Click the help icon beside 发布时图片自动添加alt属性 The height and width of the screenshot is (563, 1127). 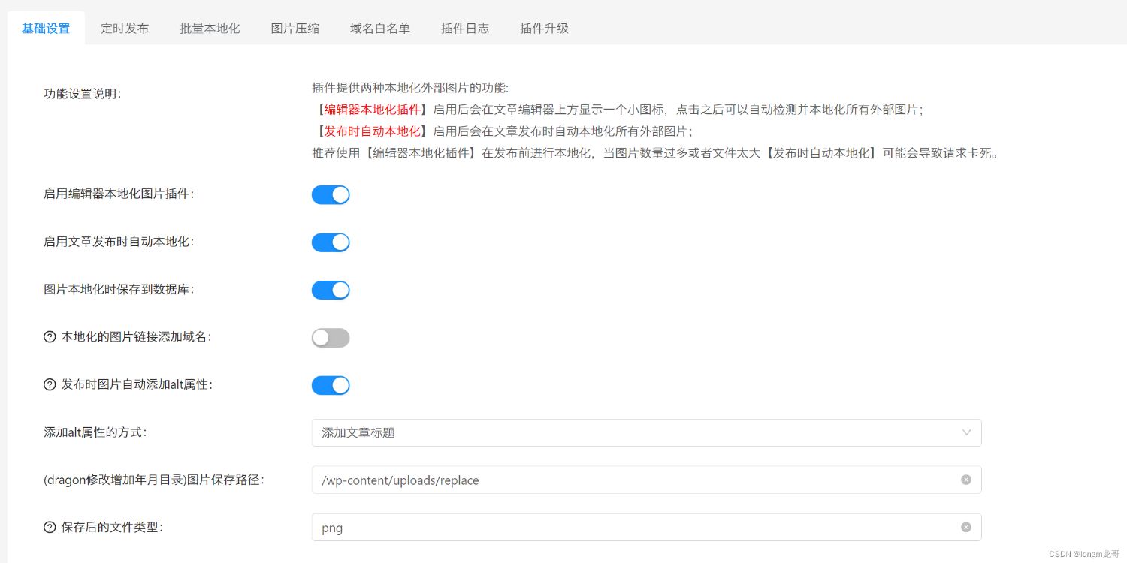pos(49,384)
